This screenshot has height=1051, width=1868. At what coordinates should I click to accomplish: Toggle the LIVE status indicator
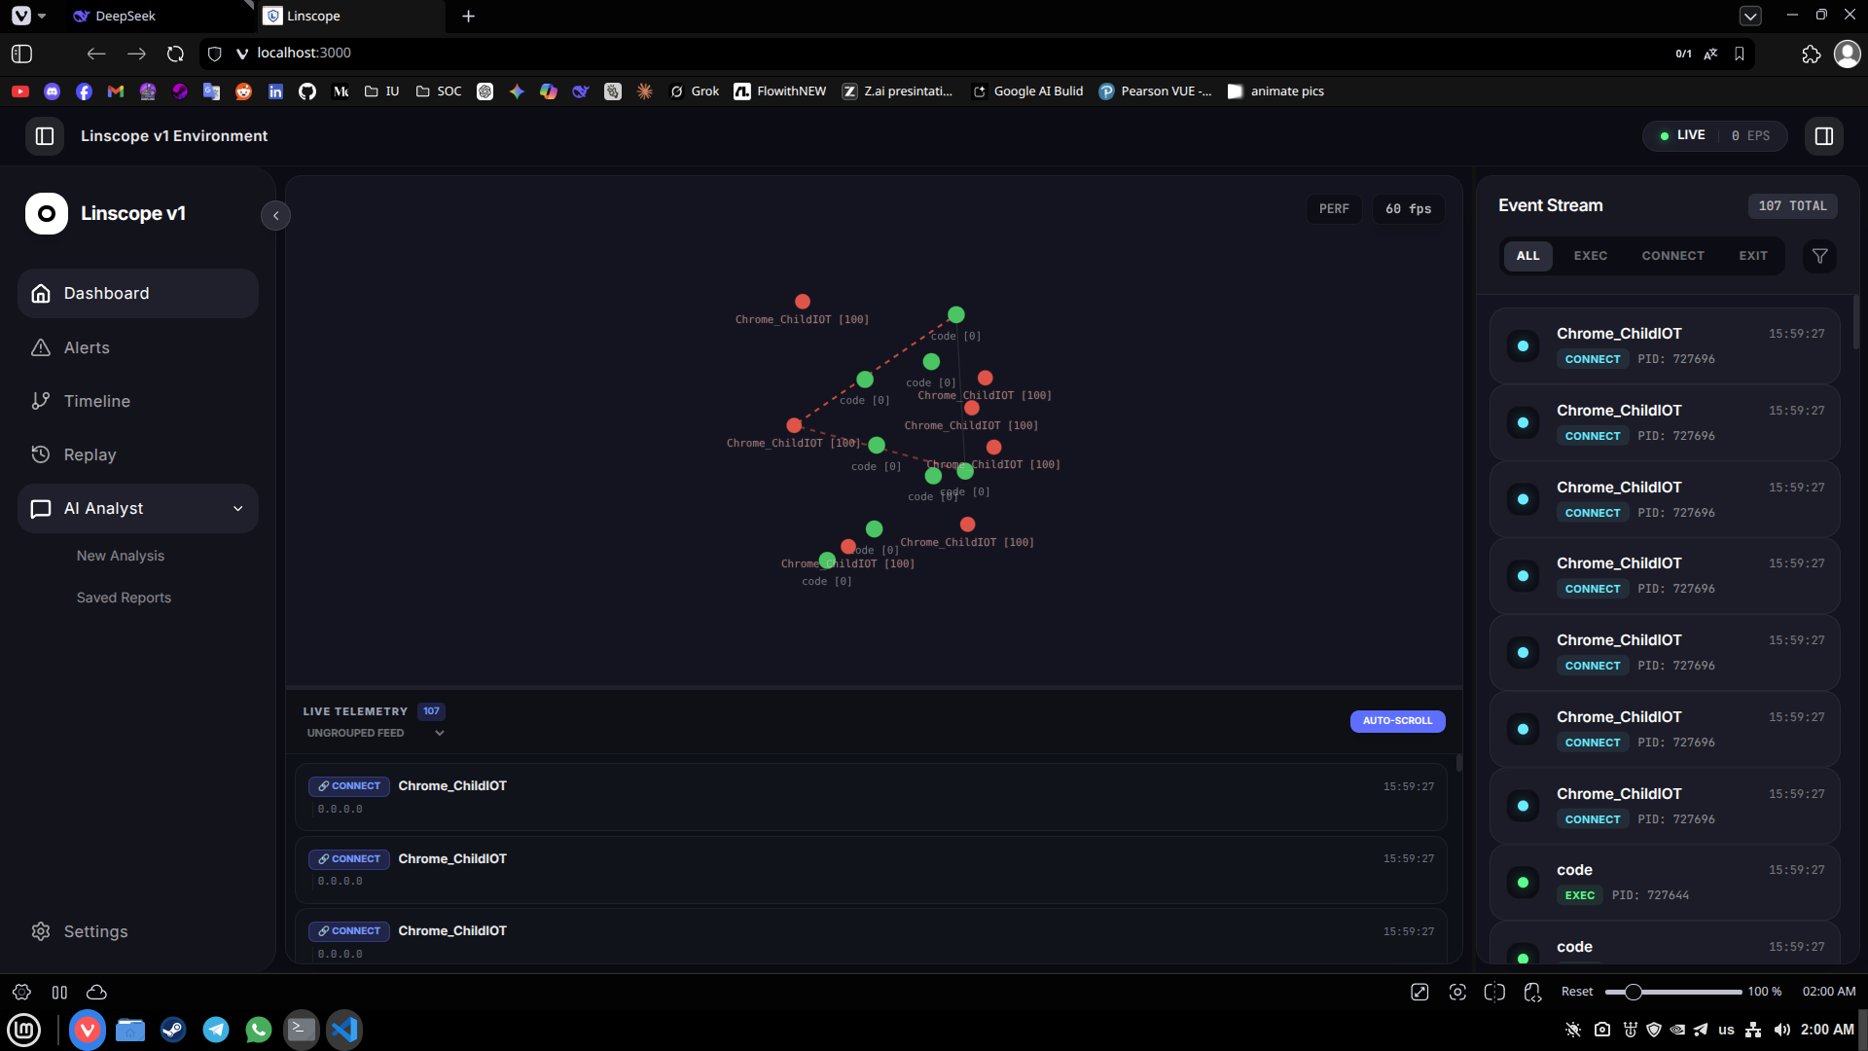pyautogui.click(x=1682, y=135)
